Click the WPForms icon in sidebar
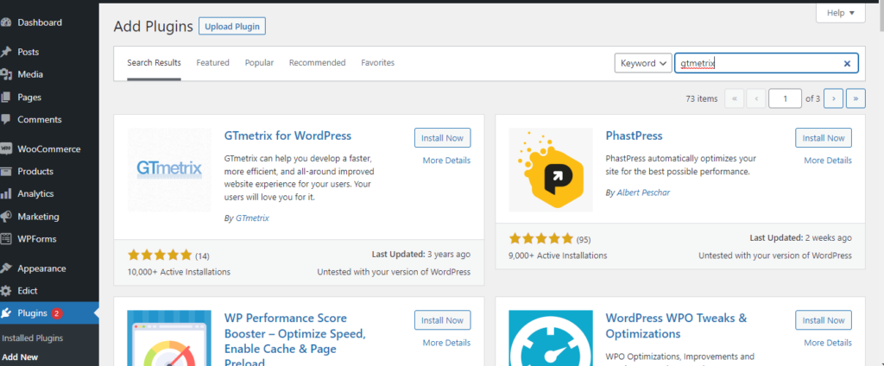This screenshot has height=366, width=884. click(6, 239)
